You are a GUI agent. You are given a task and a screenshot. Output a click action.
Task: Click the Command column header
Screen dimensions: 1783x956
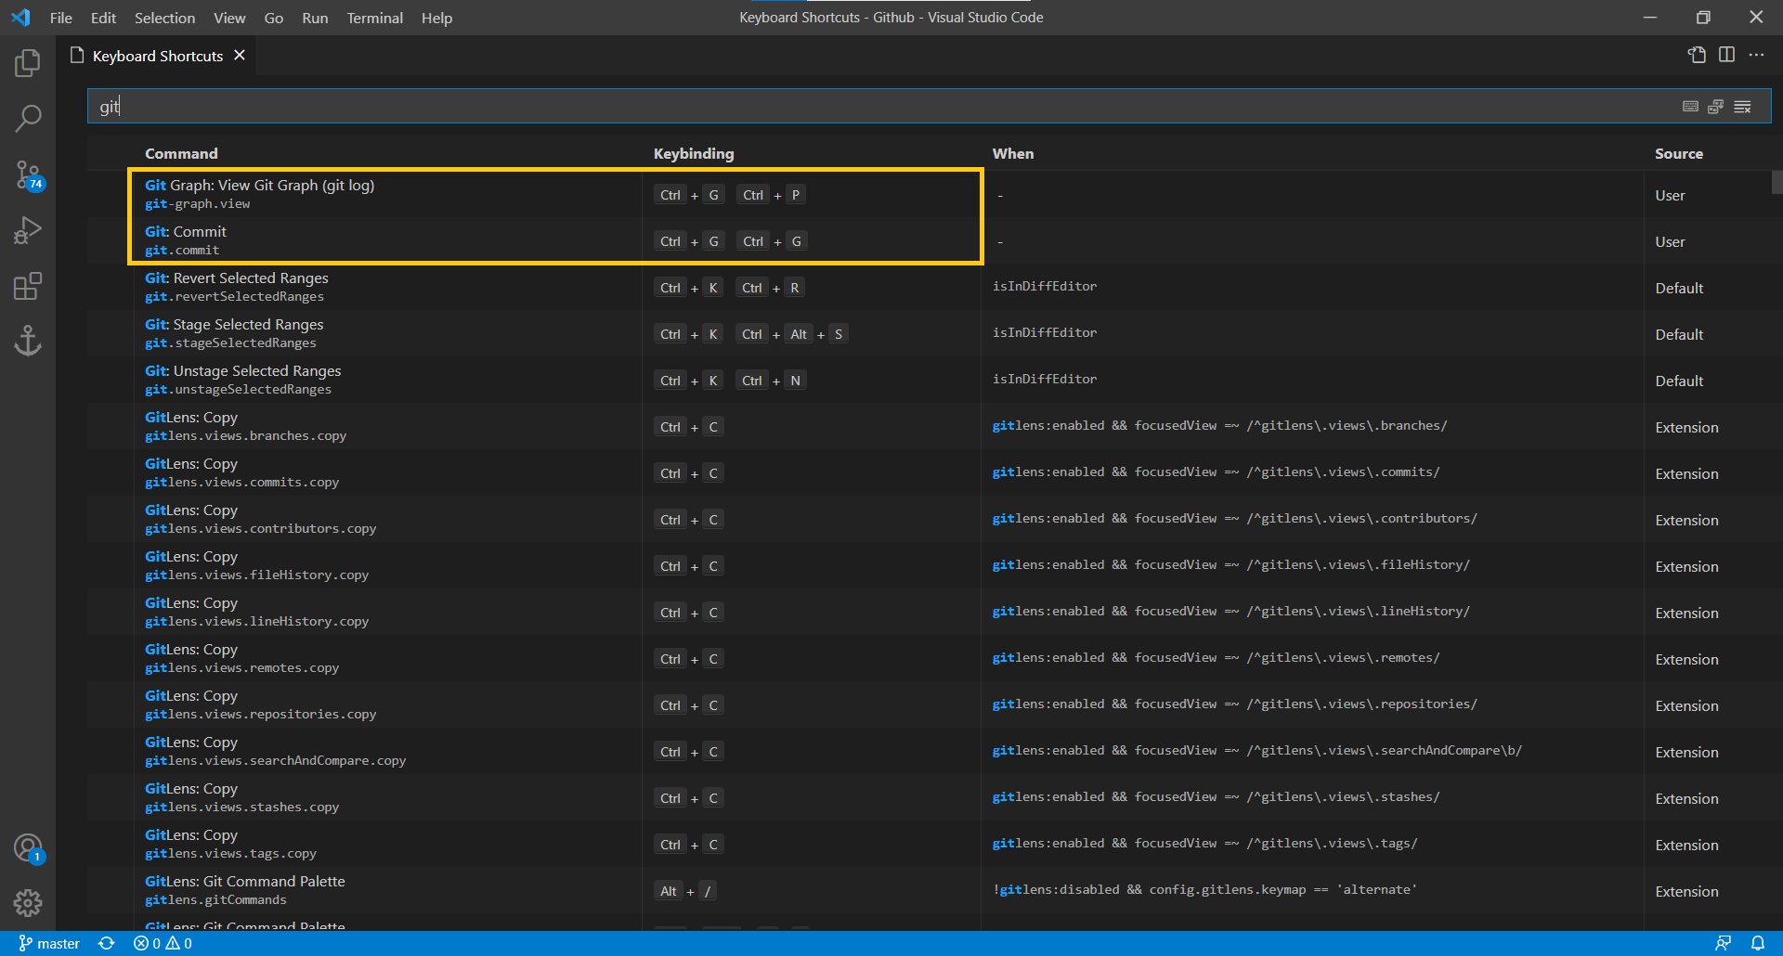(x=181, y=154)
